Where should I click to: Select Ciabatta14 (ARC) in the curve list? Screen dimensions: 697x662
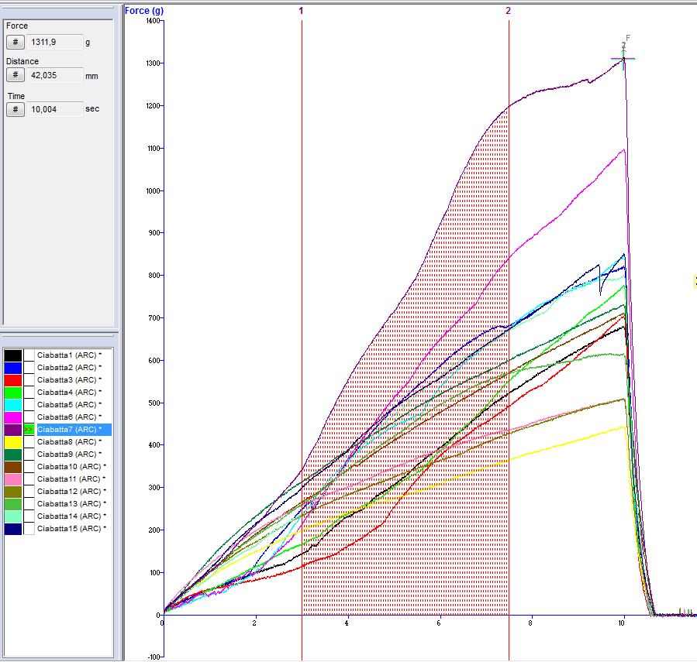pyautogui.click(x=71, y=516)
